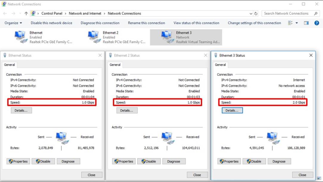Click Diagnose this connection
This screenshot has width=323, height=182.
point(100,23)
